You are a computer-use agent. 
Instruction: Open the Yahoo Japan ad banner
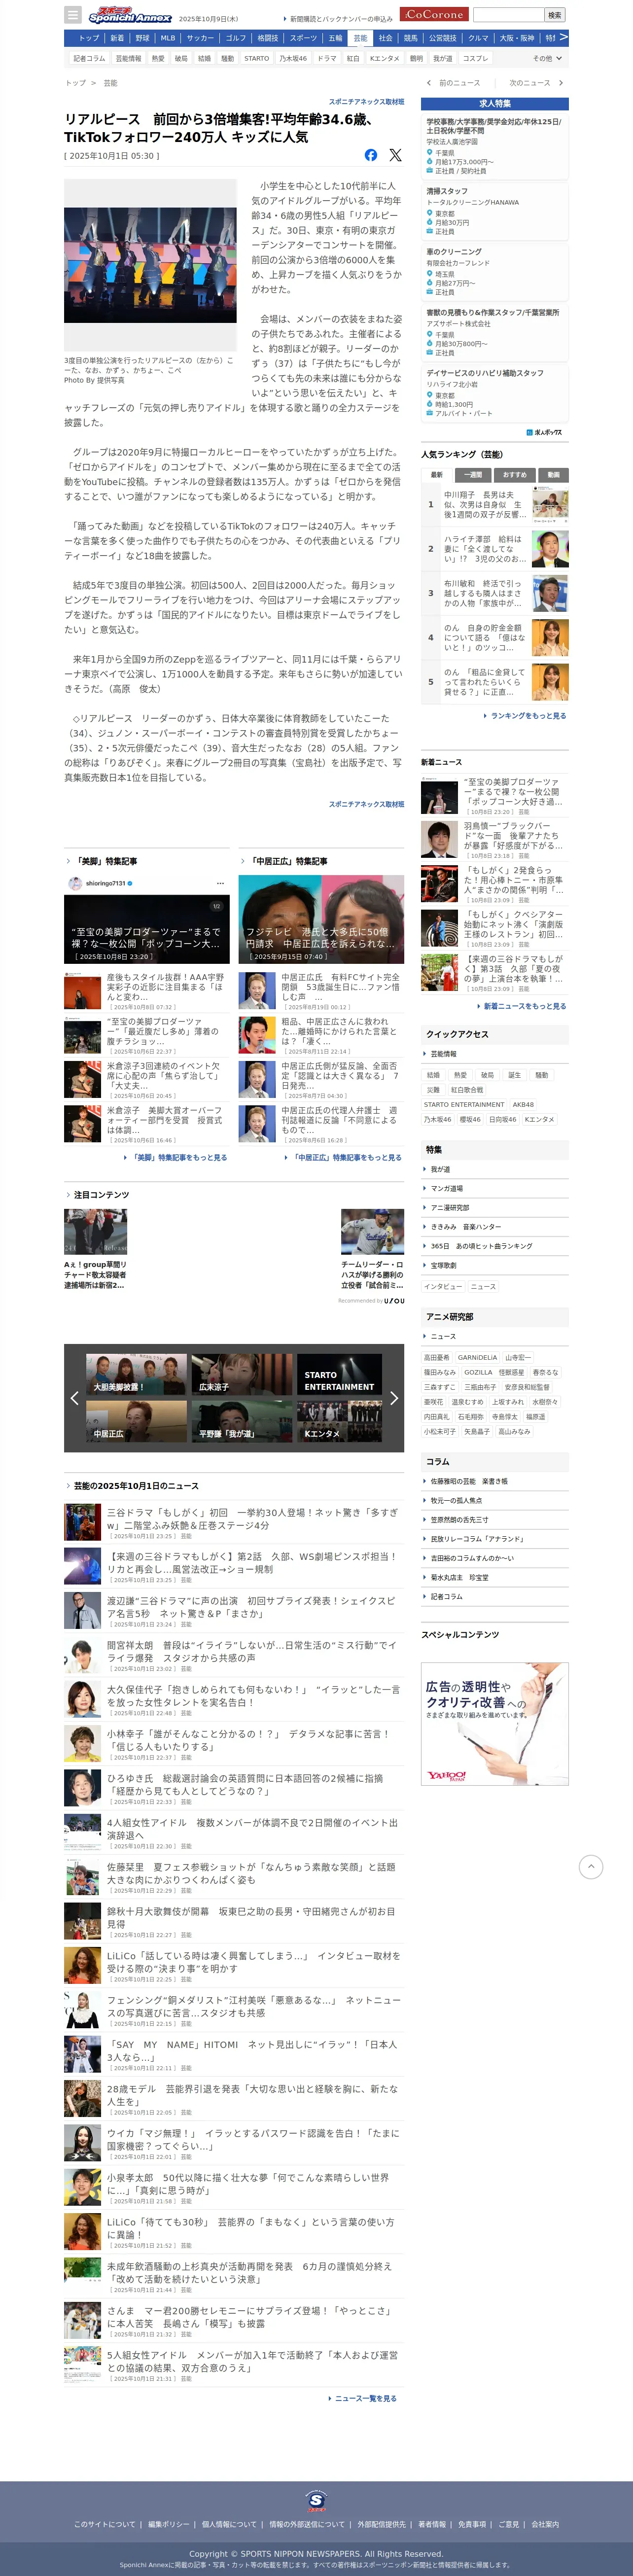point(495,1725)
